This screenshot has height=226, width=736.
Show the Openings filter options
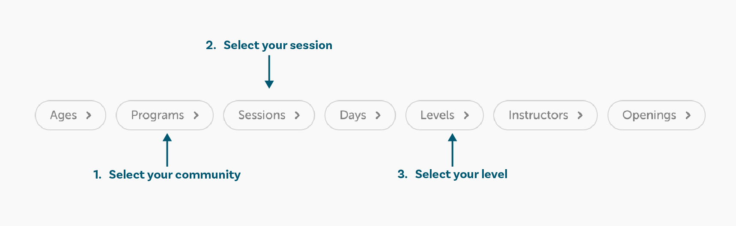click(x=656, y=115)
